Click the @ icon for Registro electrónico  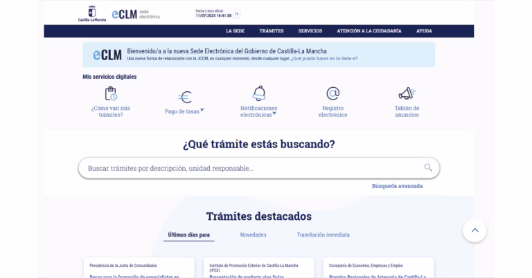332,93
